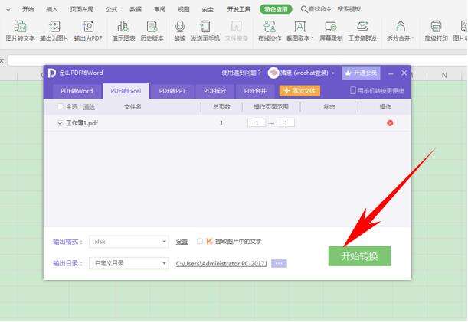Click the 金山PDF转Word logo icon
Image resolution: width=468 pixels, height=322 pixels.
point(51,73)
